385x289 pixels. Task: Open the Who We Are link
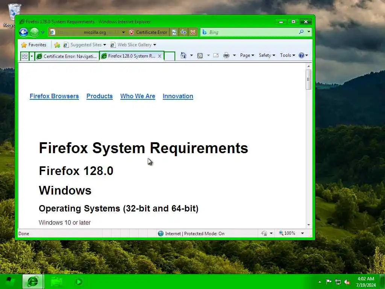coord(138,96)
